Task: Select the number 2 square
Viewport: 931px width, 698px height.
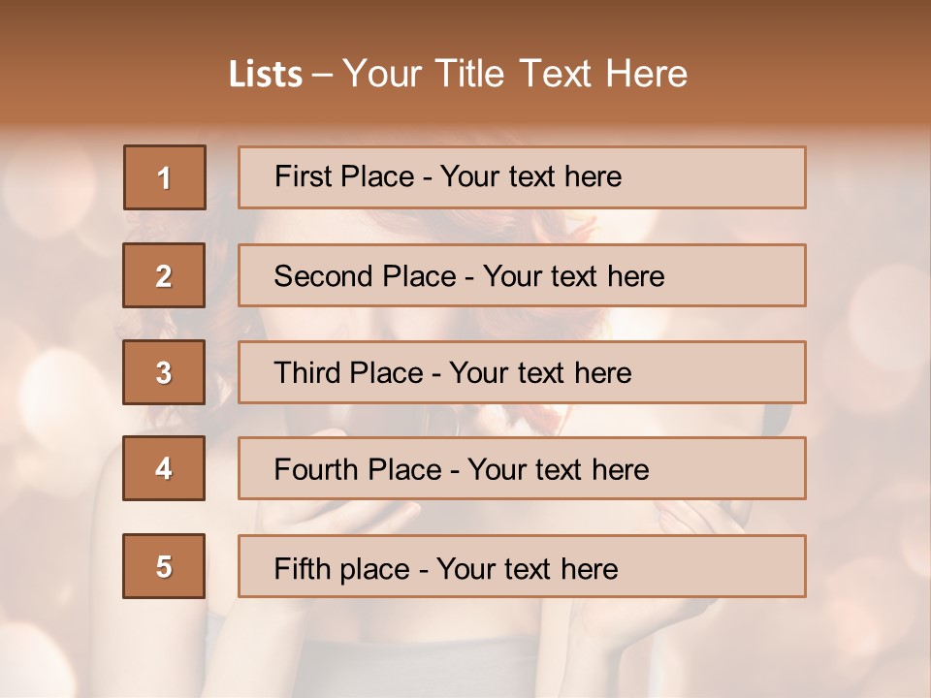Action: 164,275
